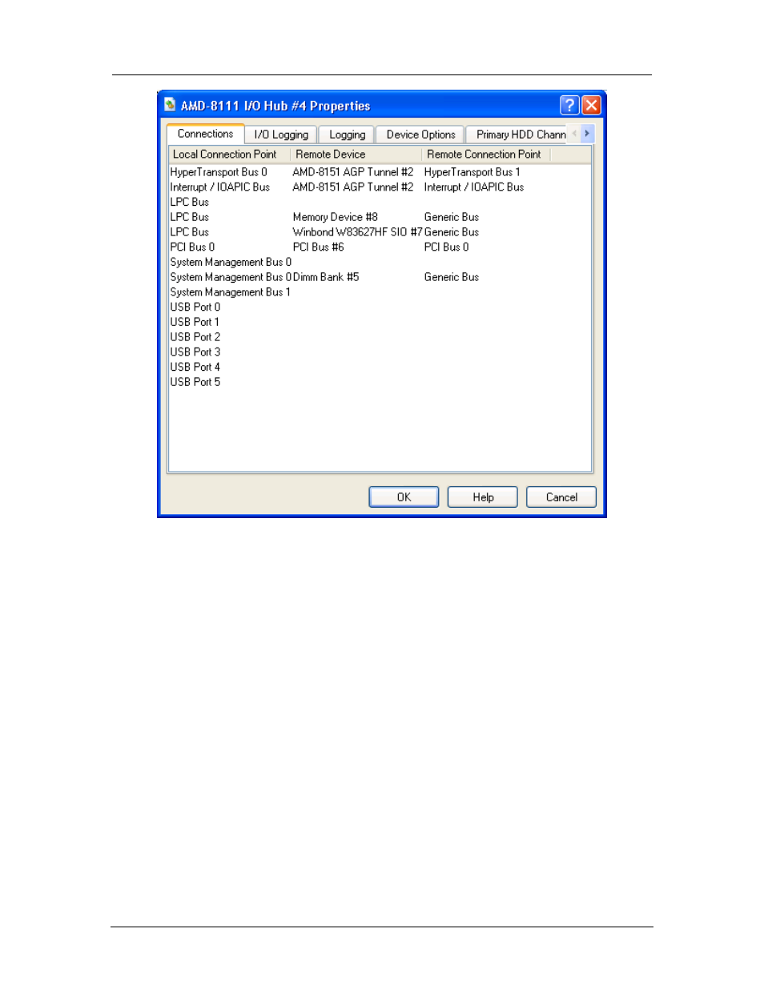Click the Memory Device #8 cell
Screen dimensions: 764x989
(336, 217)
